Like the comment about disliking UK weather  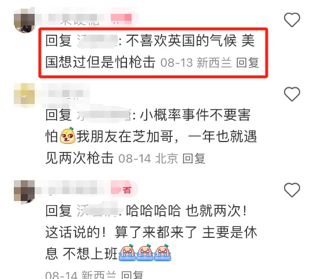pos(292,20)
